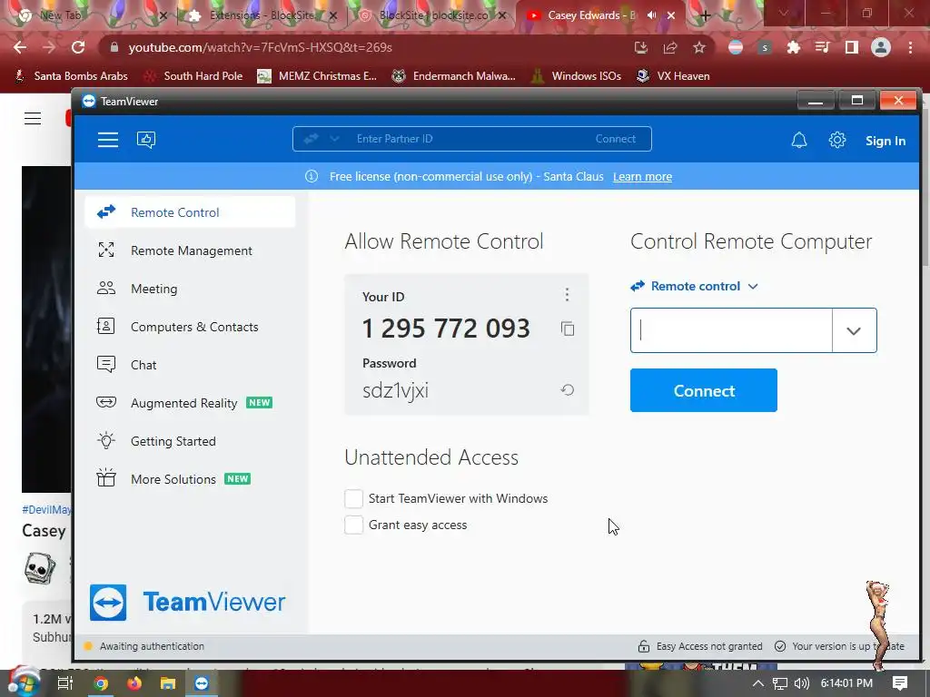This screenshot has width=930, height=697.
Task: Click the version up-to-date checkmark icon
Action: coord(780,646)
